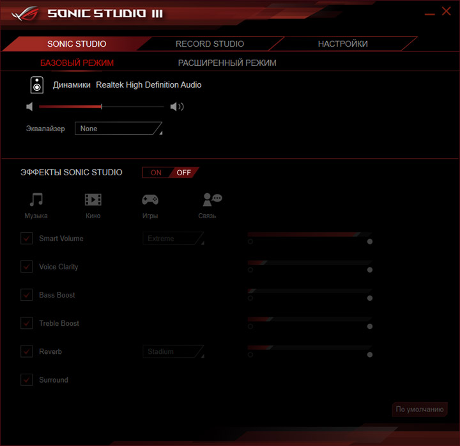The image size is (460, 446).
Task: Switch effects to OFF
Action: click(183, 173)
